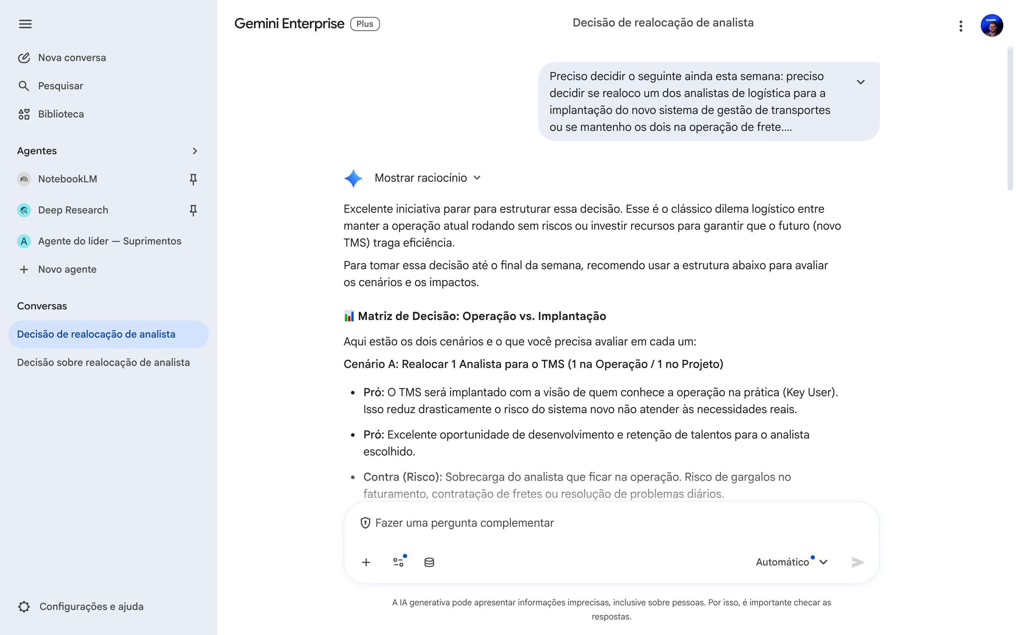Expand the truncated user prompt message
The height and width of the screenshot is (635, 1016).
pos(860,82)
